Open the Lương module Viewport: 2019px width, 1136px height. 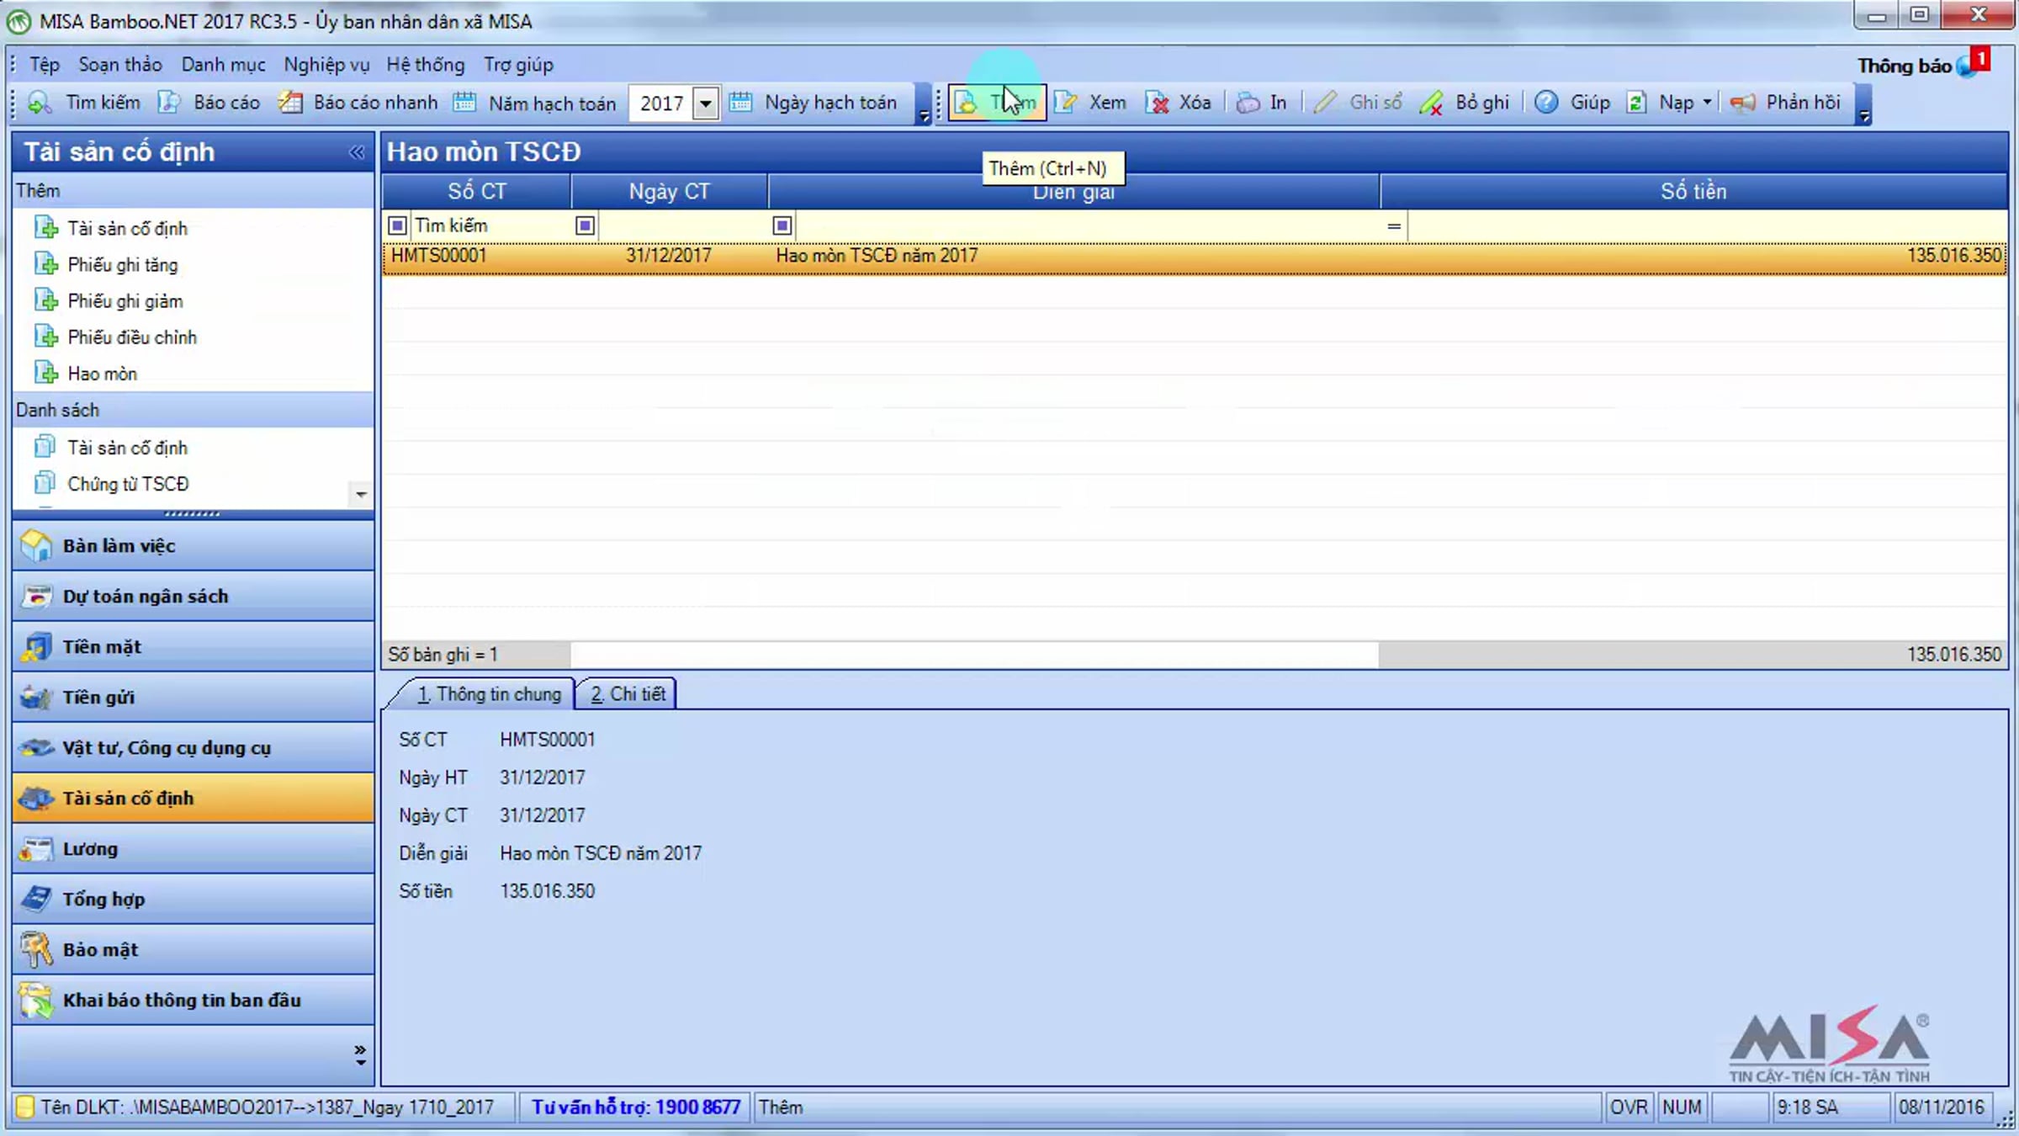click(193, 848)
